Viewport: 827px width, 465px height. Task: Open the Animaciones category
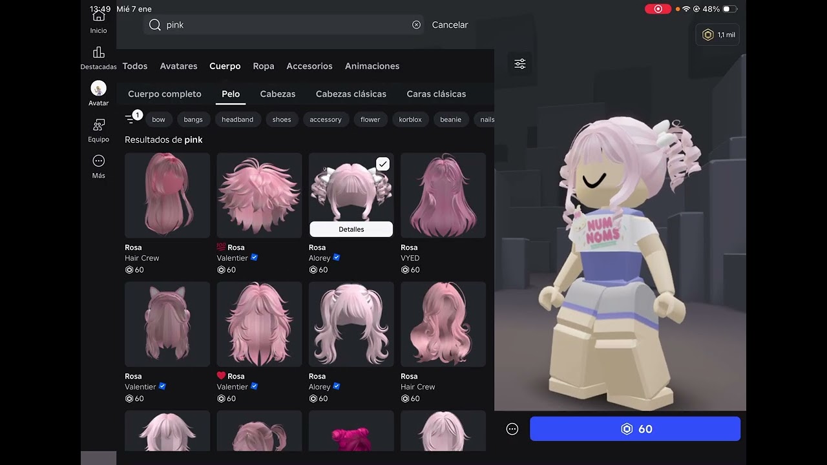pyautogui.click(x=372, y=66)
